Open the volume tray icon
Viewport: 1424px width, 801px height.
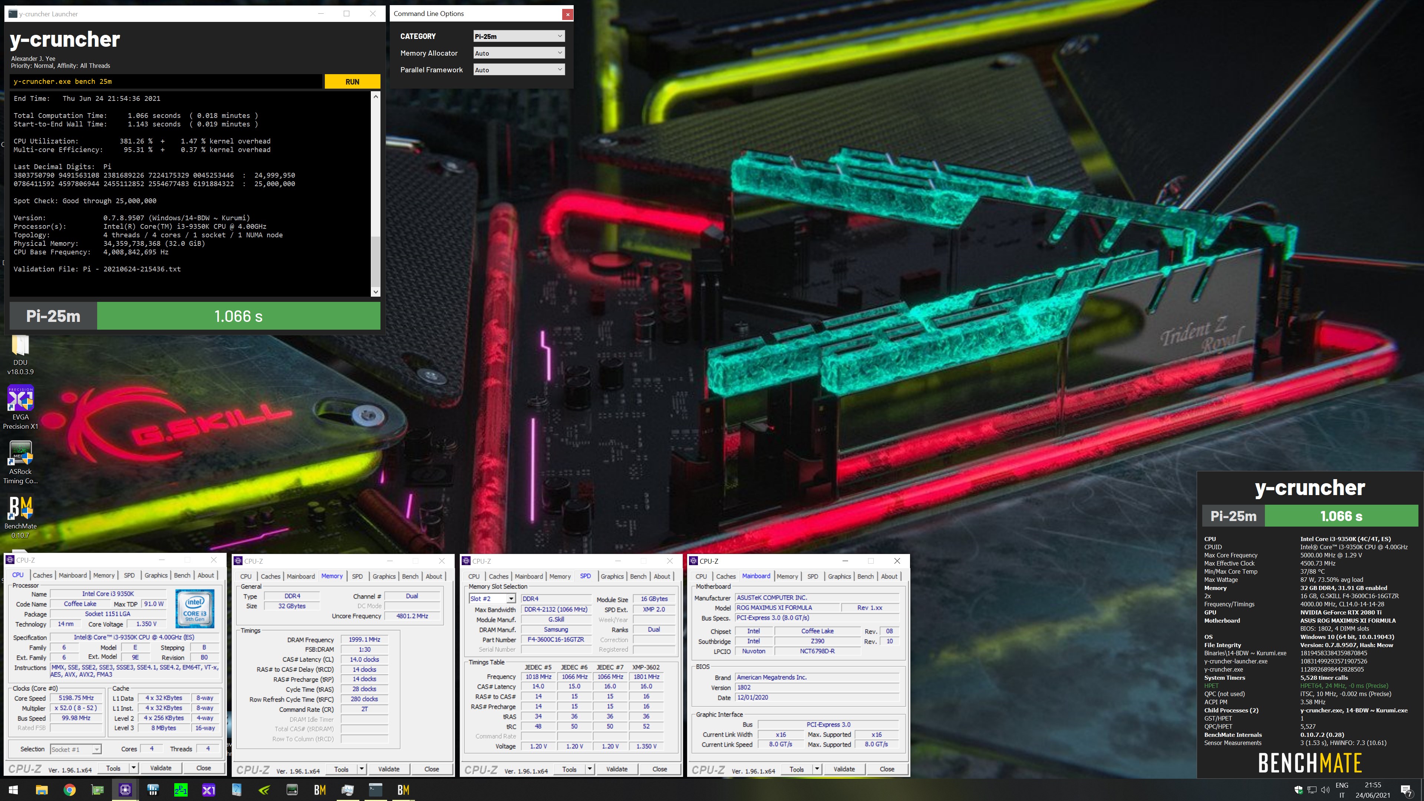coord(1325,790)
